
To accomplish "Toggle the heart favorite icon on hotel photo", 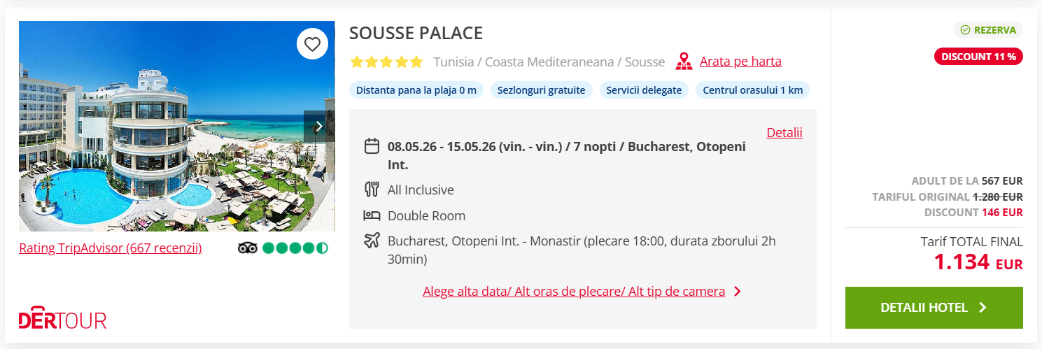I will tap(312, 45).
